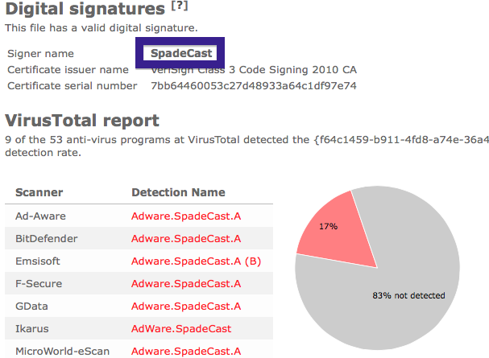Click the Digital signatures heading
Screen dimensions: 489x358
pyautogui.click(x=85, y=9)
